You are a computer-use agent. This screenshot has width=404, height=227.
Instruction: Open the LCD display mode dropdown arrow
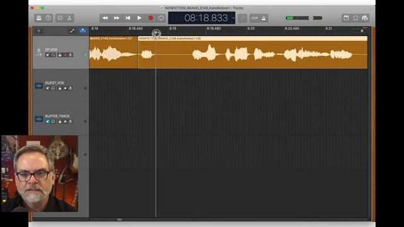point(233,18)
